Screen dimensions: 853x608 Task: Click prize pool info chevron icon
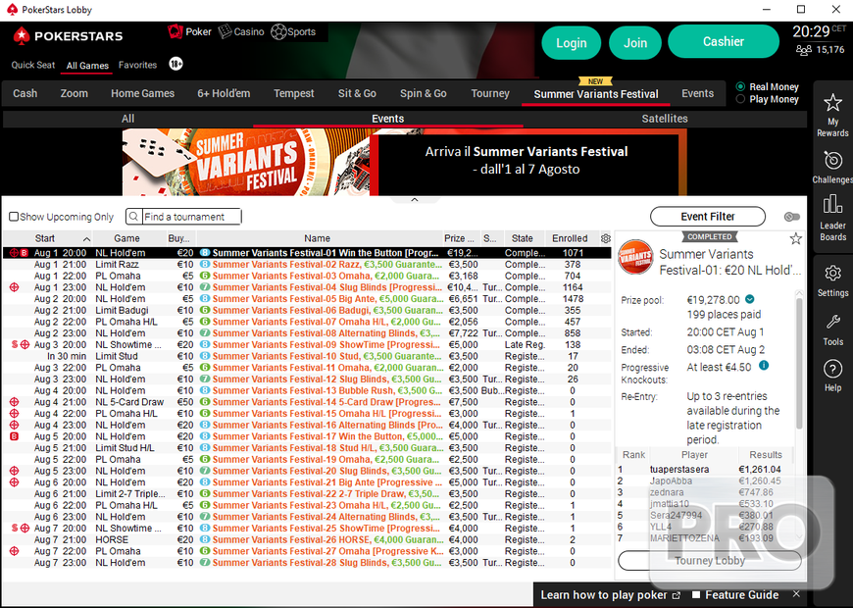[x=750, y=299]
